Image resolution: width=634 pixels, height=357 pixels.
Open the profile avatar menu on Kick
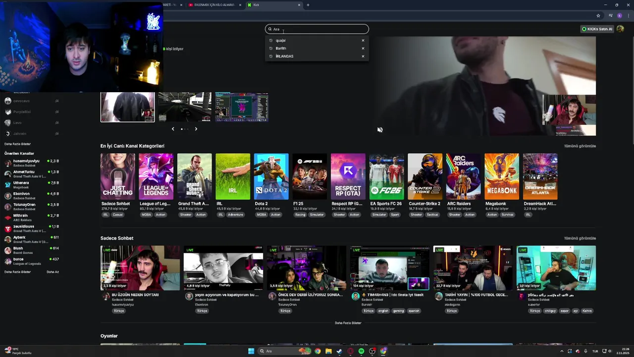(x=620, y=29)
